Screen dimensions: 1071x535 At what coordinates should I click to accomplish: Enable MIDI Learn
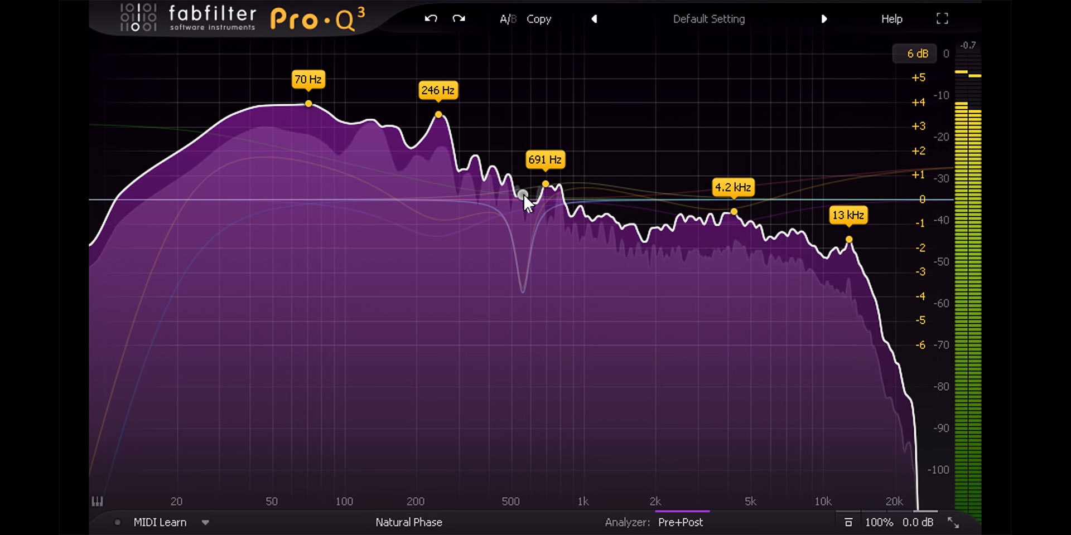160,522
